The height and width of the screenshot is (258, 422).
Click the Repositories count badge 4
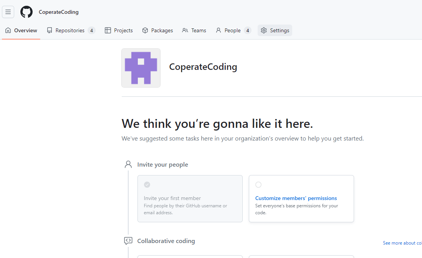pyautogui.click(x=91, y=30)
